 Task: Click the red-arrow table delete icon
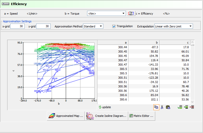click(192, 107)
